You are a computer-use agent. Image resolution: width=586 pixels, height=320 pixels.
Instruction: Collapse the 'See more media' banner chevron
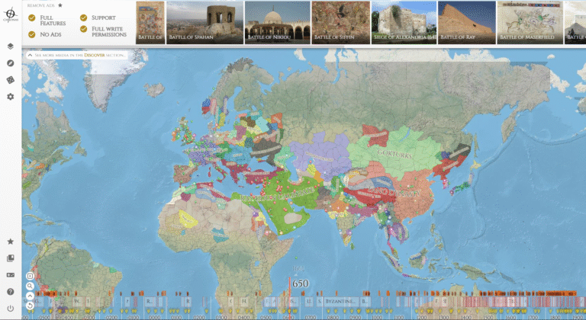(29, 56)
